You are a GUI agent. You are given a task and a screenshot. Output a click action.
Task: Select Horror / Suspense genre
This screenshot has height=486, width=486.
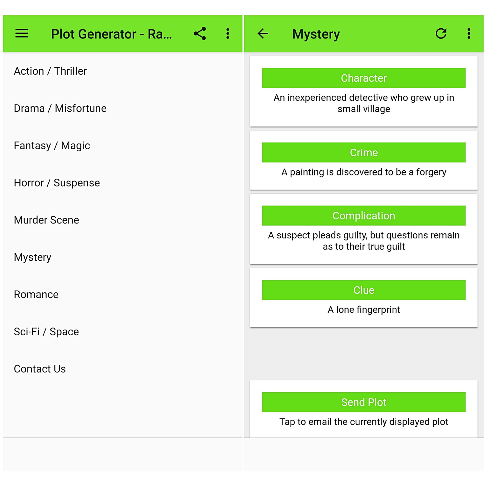tap(123, 183)
